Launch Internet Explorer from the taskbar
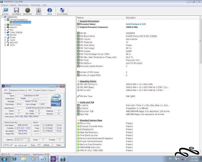 click(x=14, y=159)
